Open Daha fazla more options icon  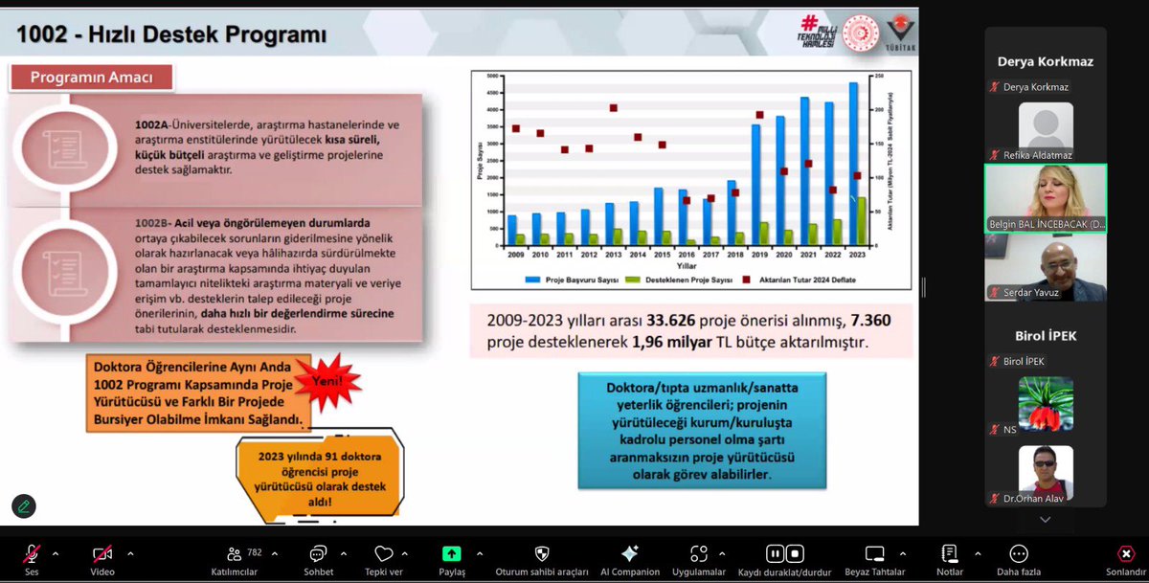click(1019, 554)
